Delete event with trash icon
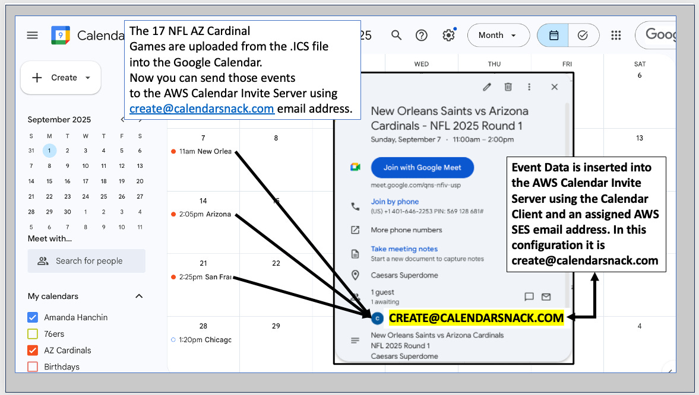The image size is (699, 395). 508,87
